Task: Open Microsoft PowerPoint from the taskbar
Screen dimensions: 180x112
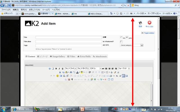Action: click(x=90, y=109)
